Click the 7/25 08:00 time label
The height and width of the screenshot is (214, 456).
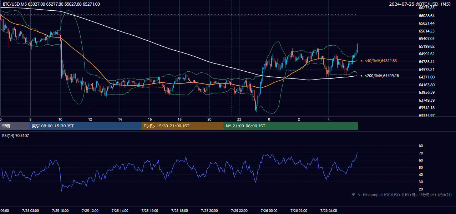[30, 211]
